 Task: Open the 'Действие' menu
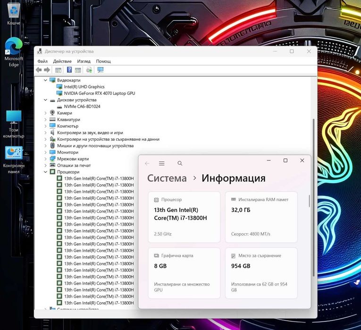62,61
